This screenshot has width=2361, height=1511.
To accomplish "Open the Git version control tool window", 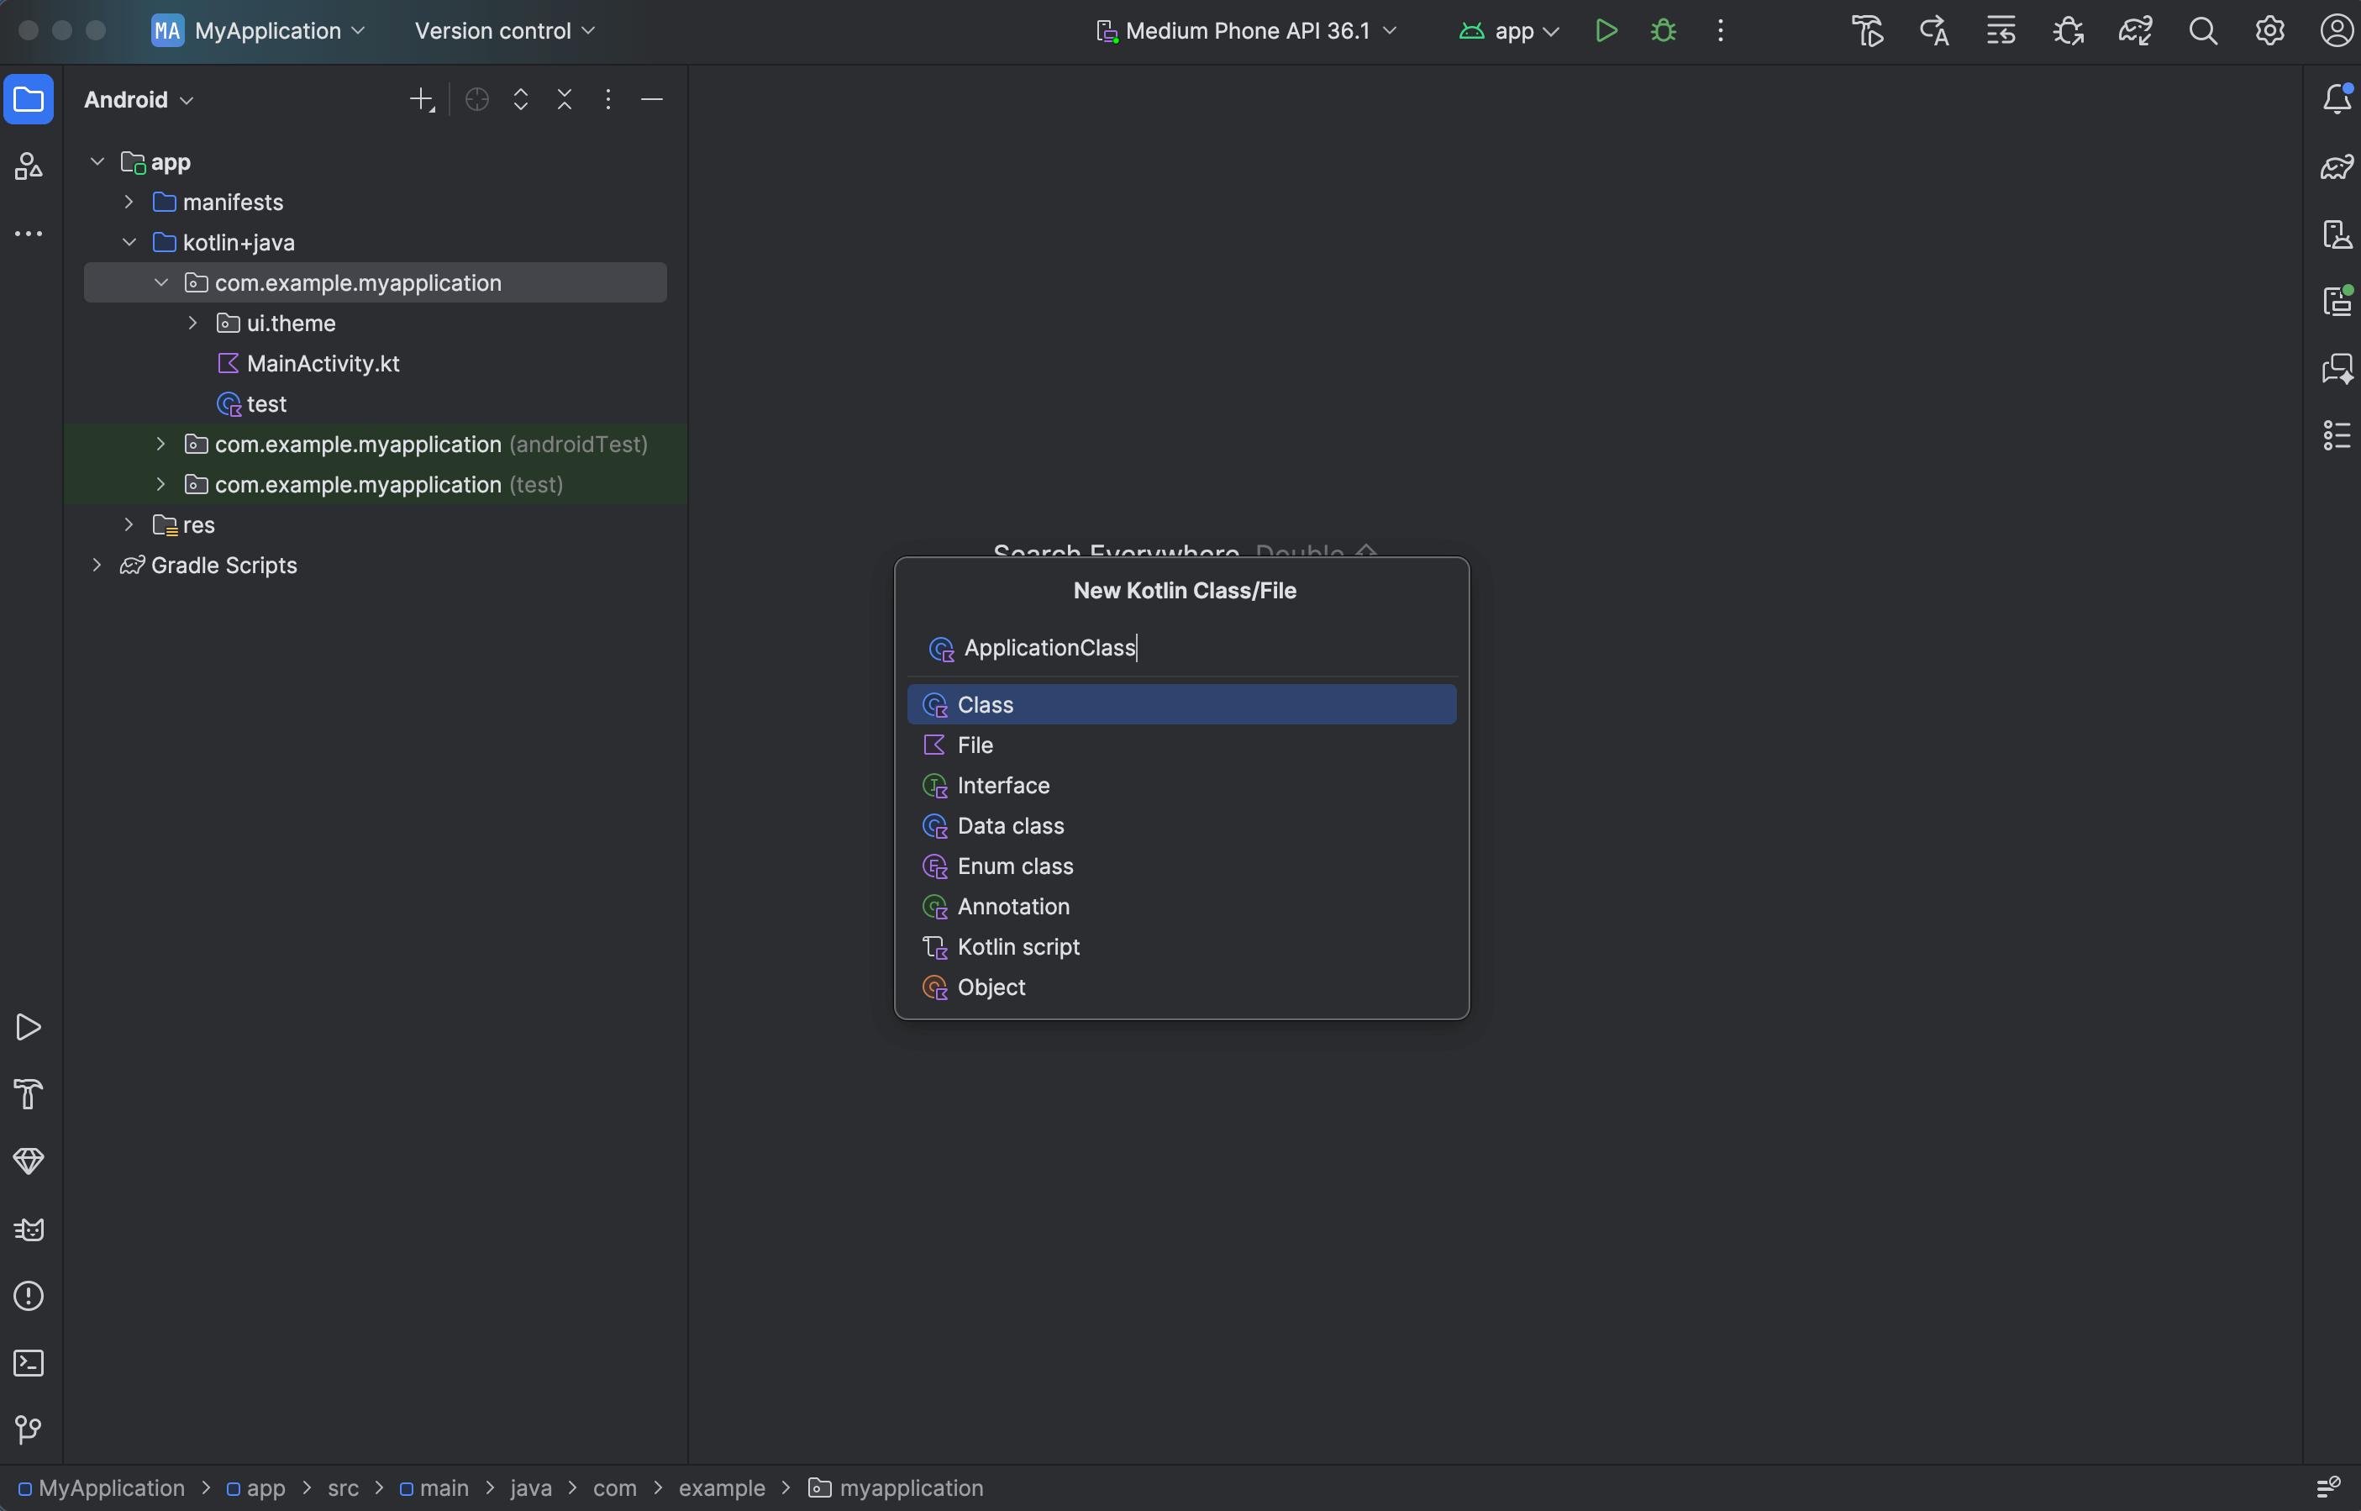I will [29, 1429].
